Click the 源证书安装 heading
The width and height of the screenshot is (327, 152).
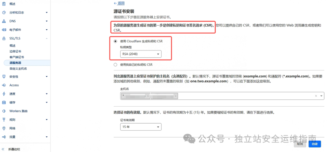tap(124, 11)
